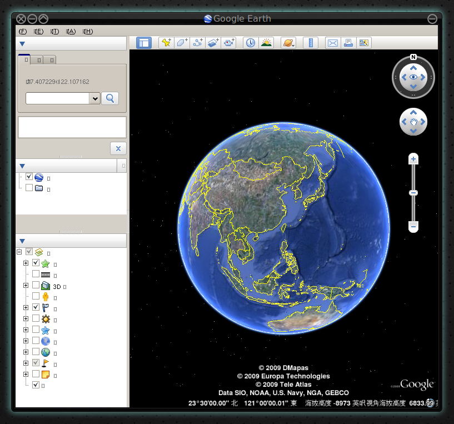Click the zoom slider handle
The width and height of the screenshot is (454, 424).
tap(413, 193)
